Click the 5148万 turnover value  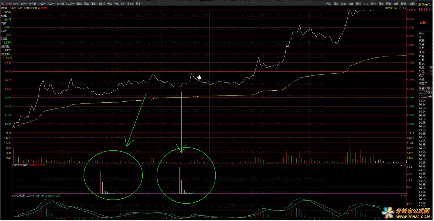click(7, 58)
